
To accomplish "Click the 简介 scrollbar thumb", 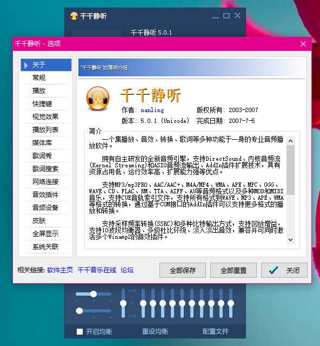I will click(x=290, y=170).
